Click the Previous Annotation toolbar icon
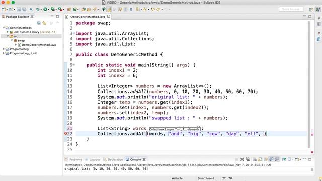Image resolution: width=322 pixels, height=181 pixels. pyautogui.click(x=145, y=9)
